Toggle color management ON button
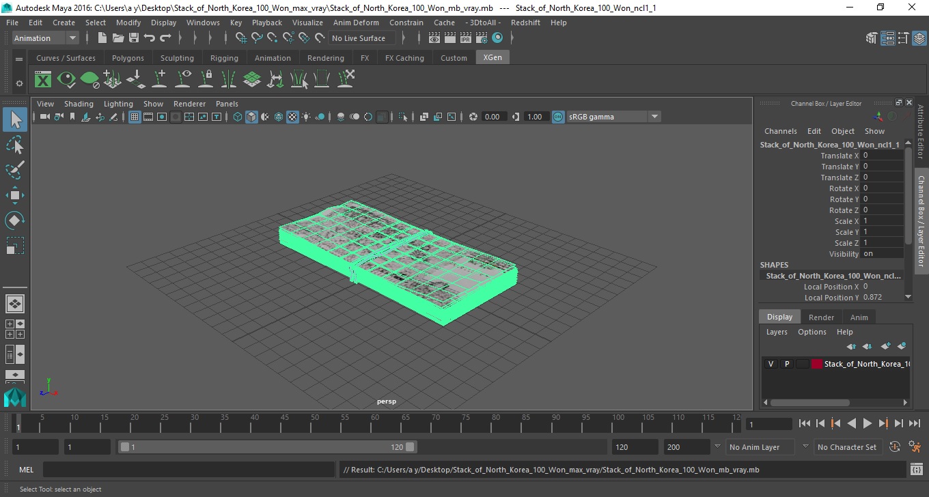Viewport: 929px width, 497px height. click(x=558, y=117)
